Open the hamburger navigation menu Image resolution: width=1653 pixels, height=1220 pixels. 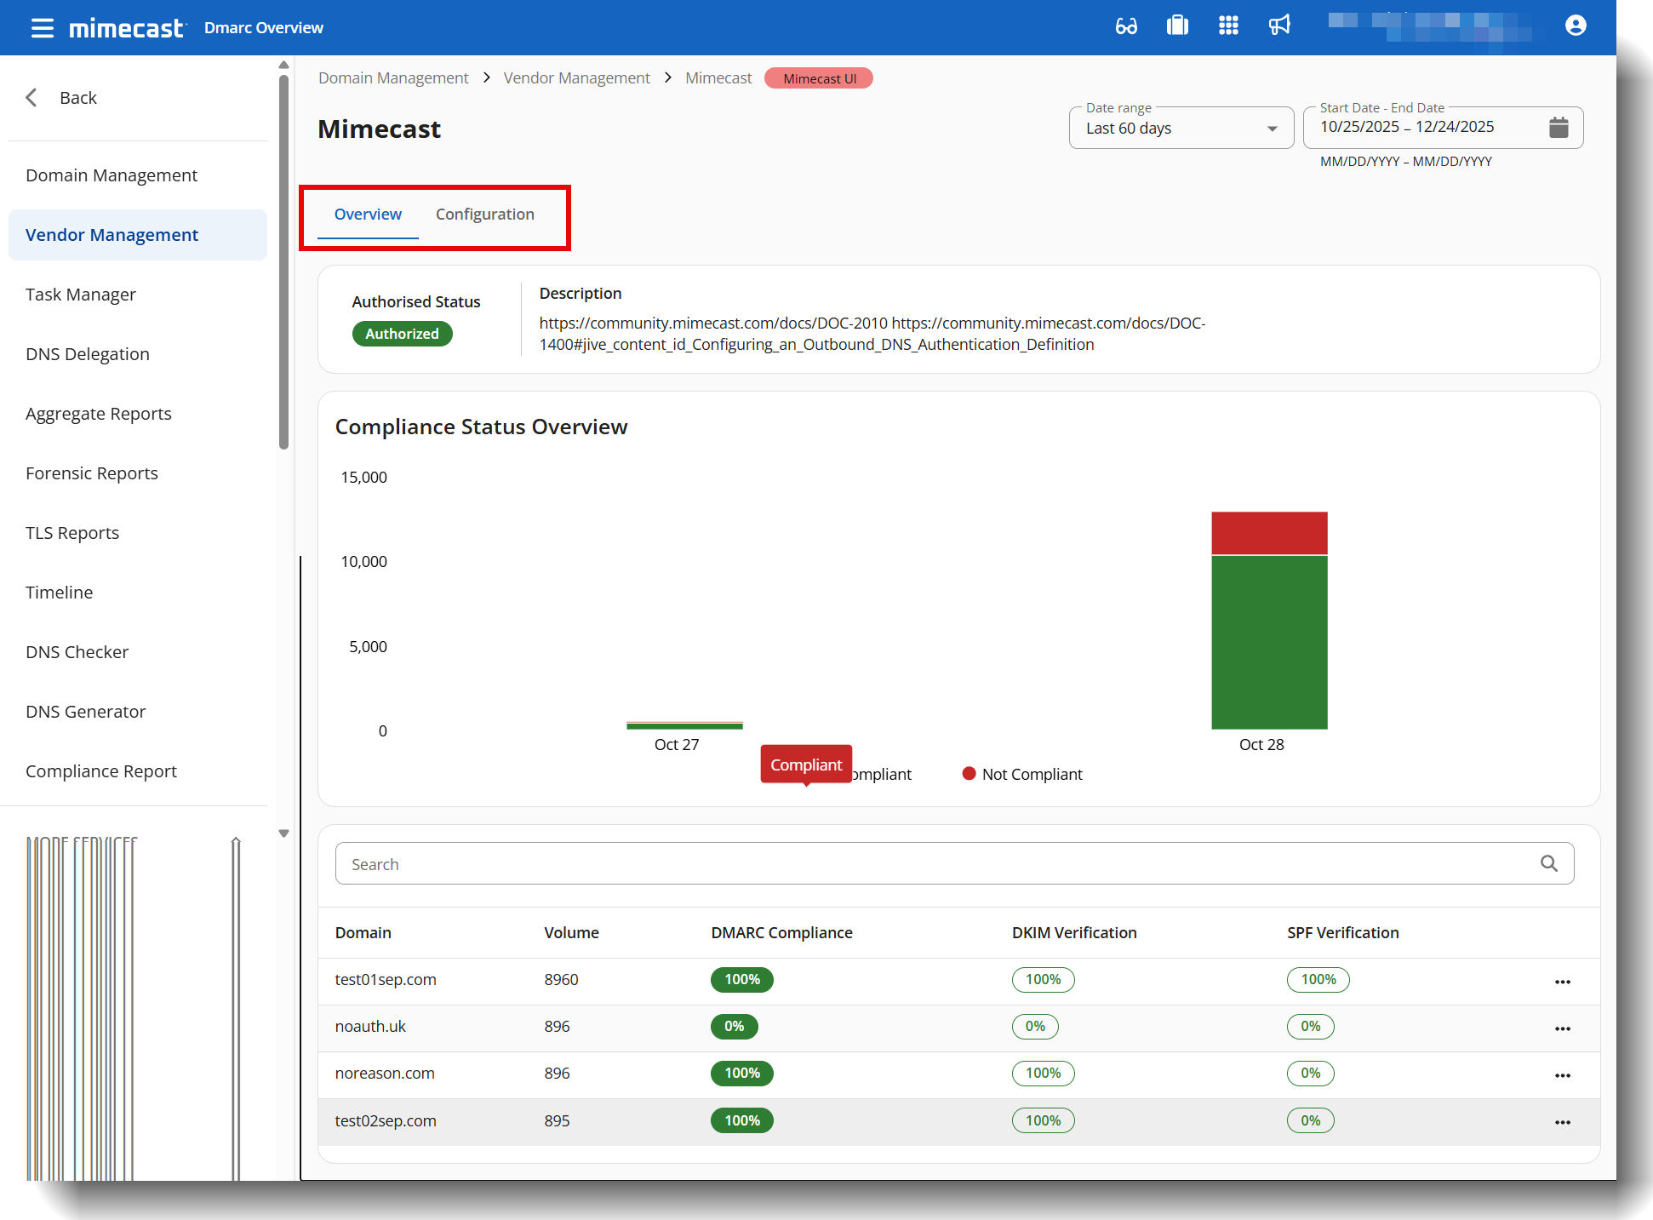pos(43,28)
